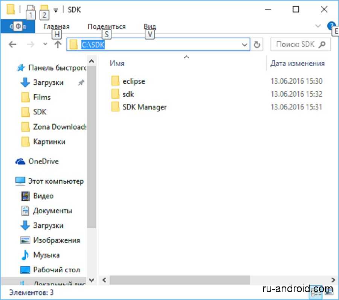This screenshot has height=300, width=339.
Task: Select Zona Downloads in quick access
Action: pyautogui.click(x=59, y=127)
